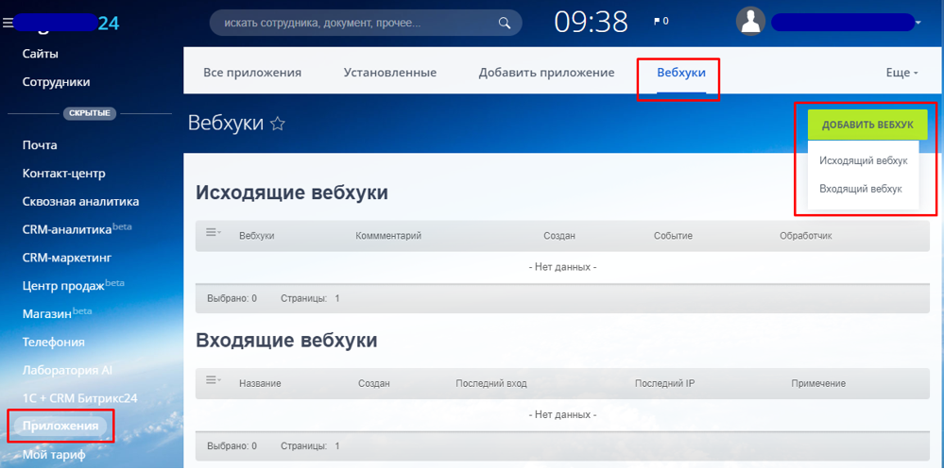The height and width of the screenshot is (469, 944).
Task: Click the search magnifier icon
Action: pyautogui.click(x=506, y=23)
